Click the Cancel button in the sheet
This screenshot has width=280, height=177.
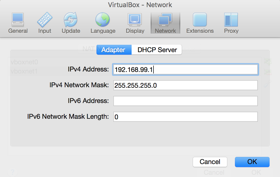click(x=210, y=162)
